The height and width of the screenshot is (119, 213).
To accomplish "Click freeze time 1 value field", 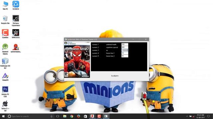I will 125,53.
